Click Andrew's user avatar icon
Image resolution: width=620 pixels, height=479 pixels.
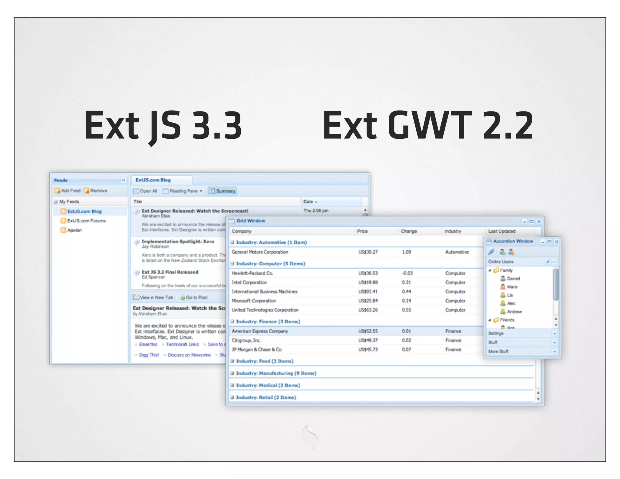pyautogui.click(x=503, y=311)
